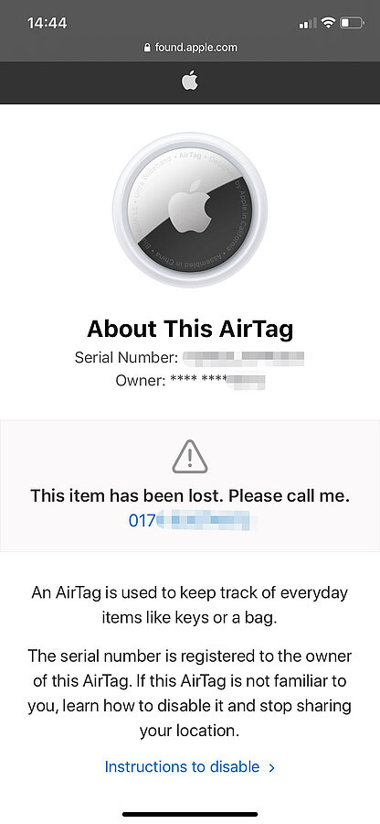Tap the About This AirTag heading
Viewport: 380px width, 824px height.
coord(190,329)
